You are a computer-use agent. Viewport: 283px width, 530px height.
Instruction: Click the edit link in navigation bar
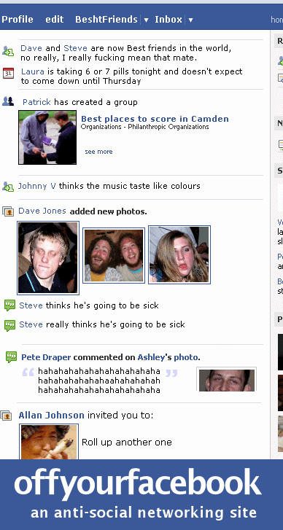tap(55, 19)
